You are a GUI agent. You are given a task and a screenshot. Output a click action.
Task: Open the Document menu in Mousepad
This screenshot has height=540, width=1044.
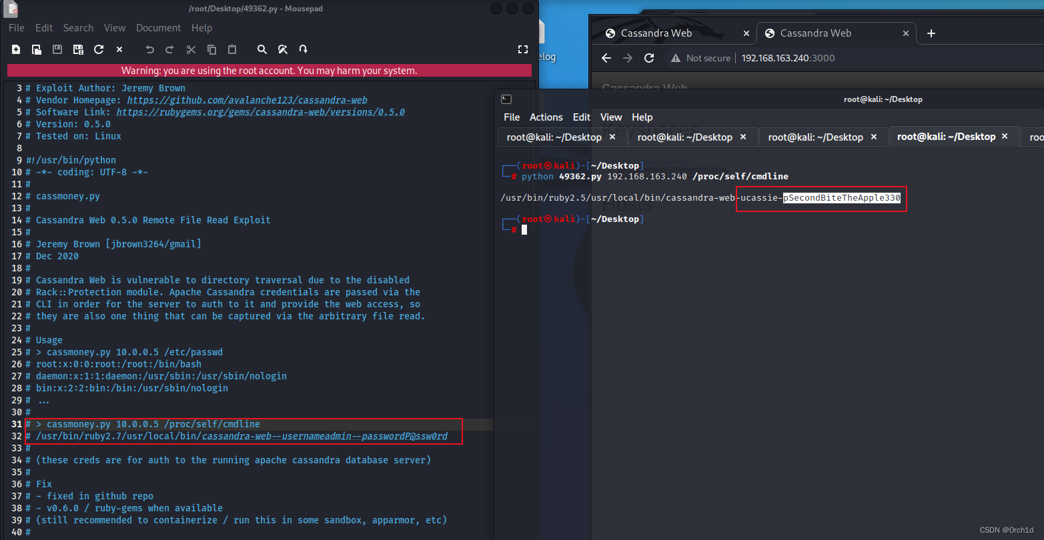click(x=158, y=28)
